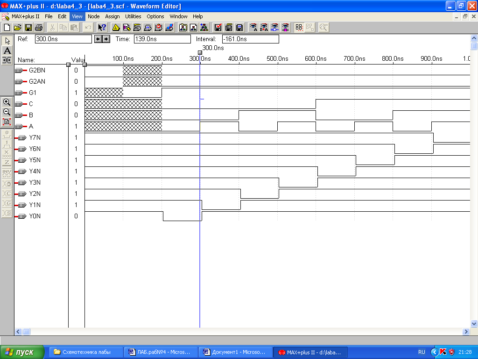The image size is (478, 359).
Task: Click the Fit in Window tool
Action: click(x=7, y=122)
